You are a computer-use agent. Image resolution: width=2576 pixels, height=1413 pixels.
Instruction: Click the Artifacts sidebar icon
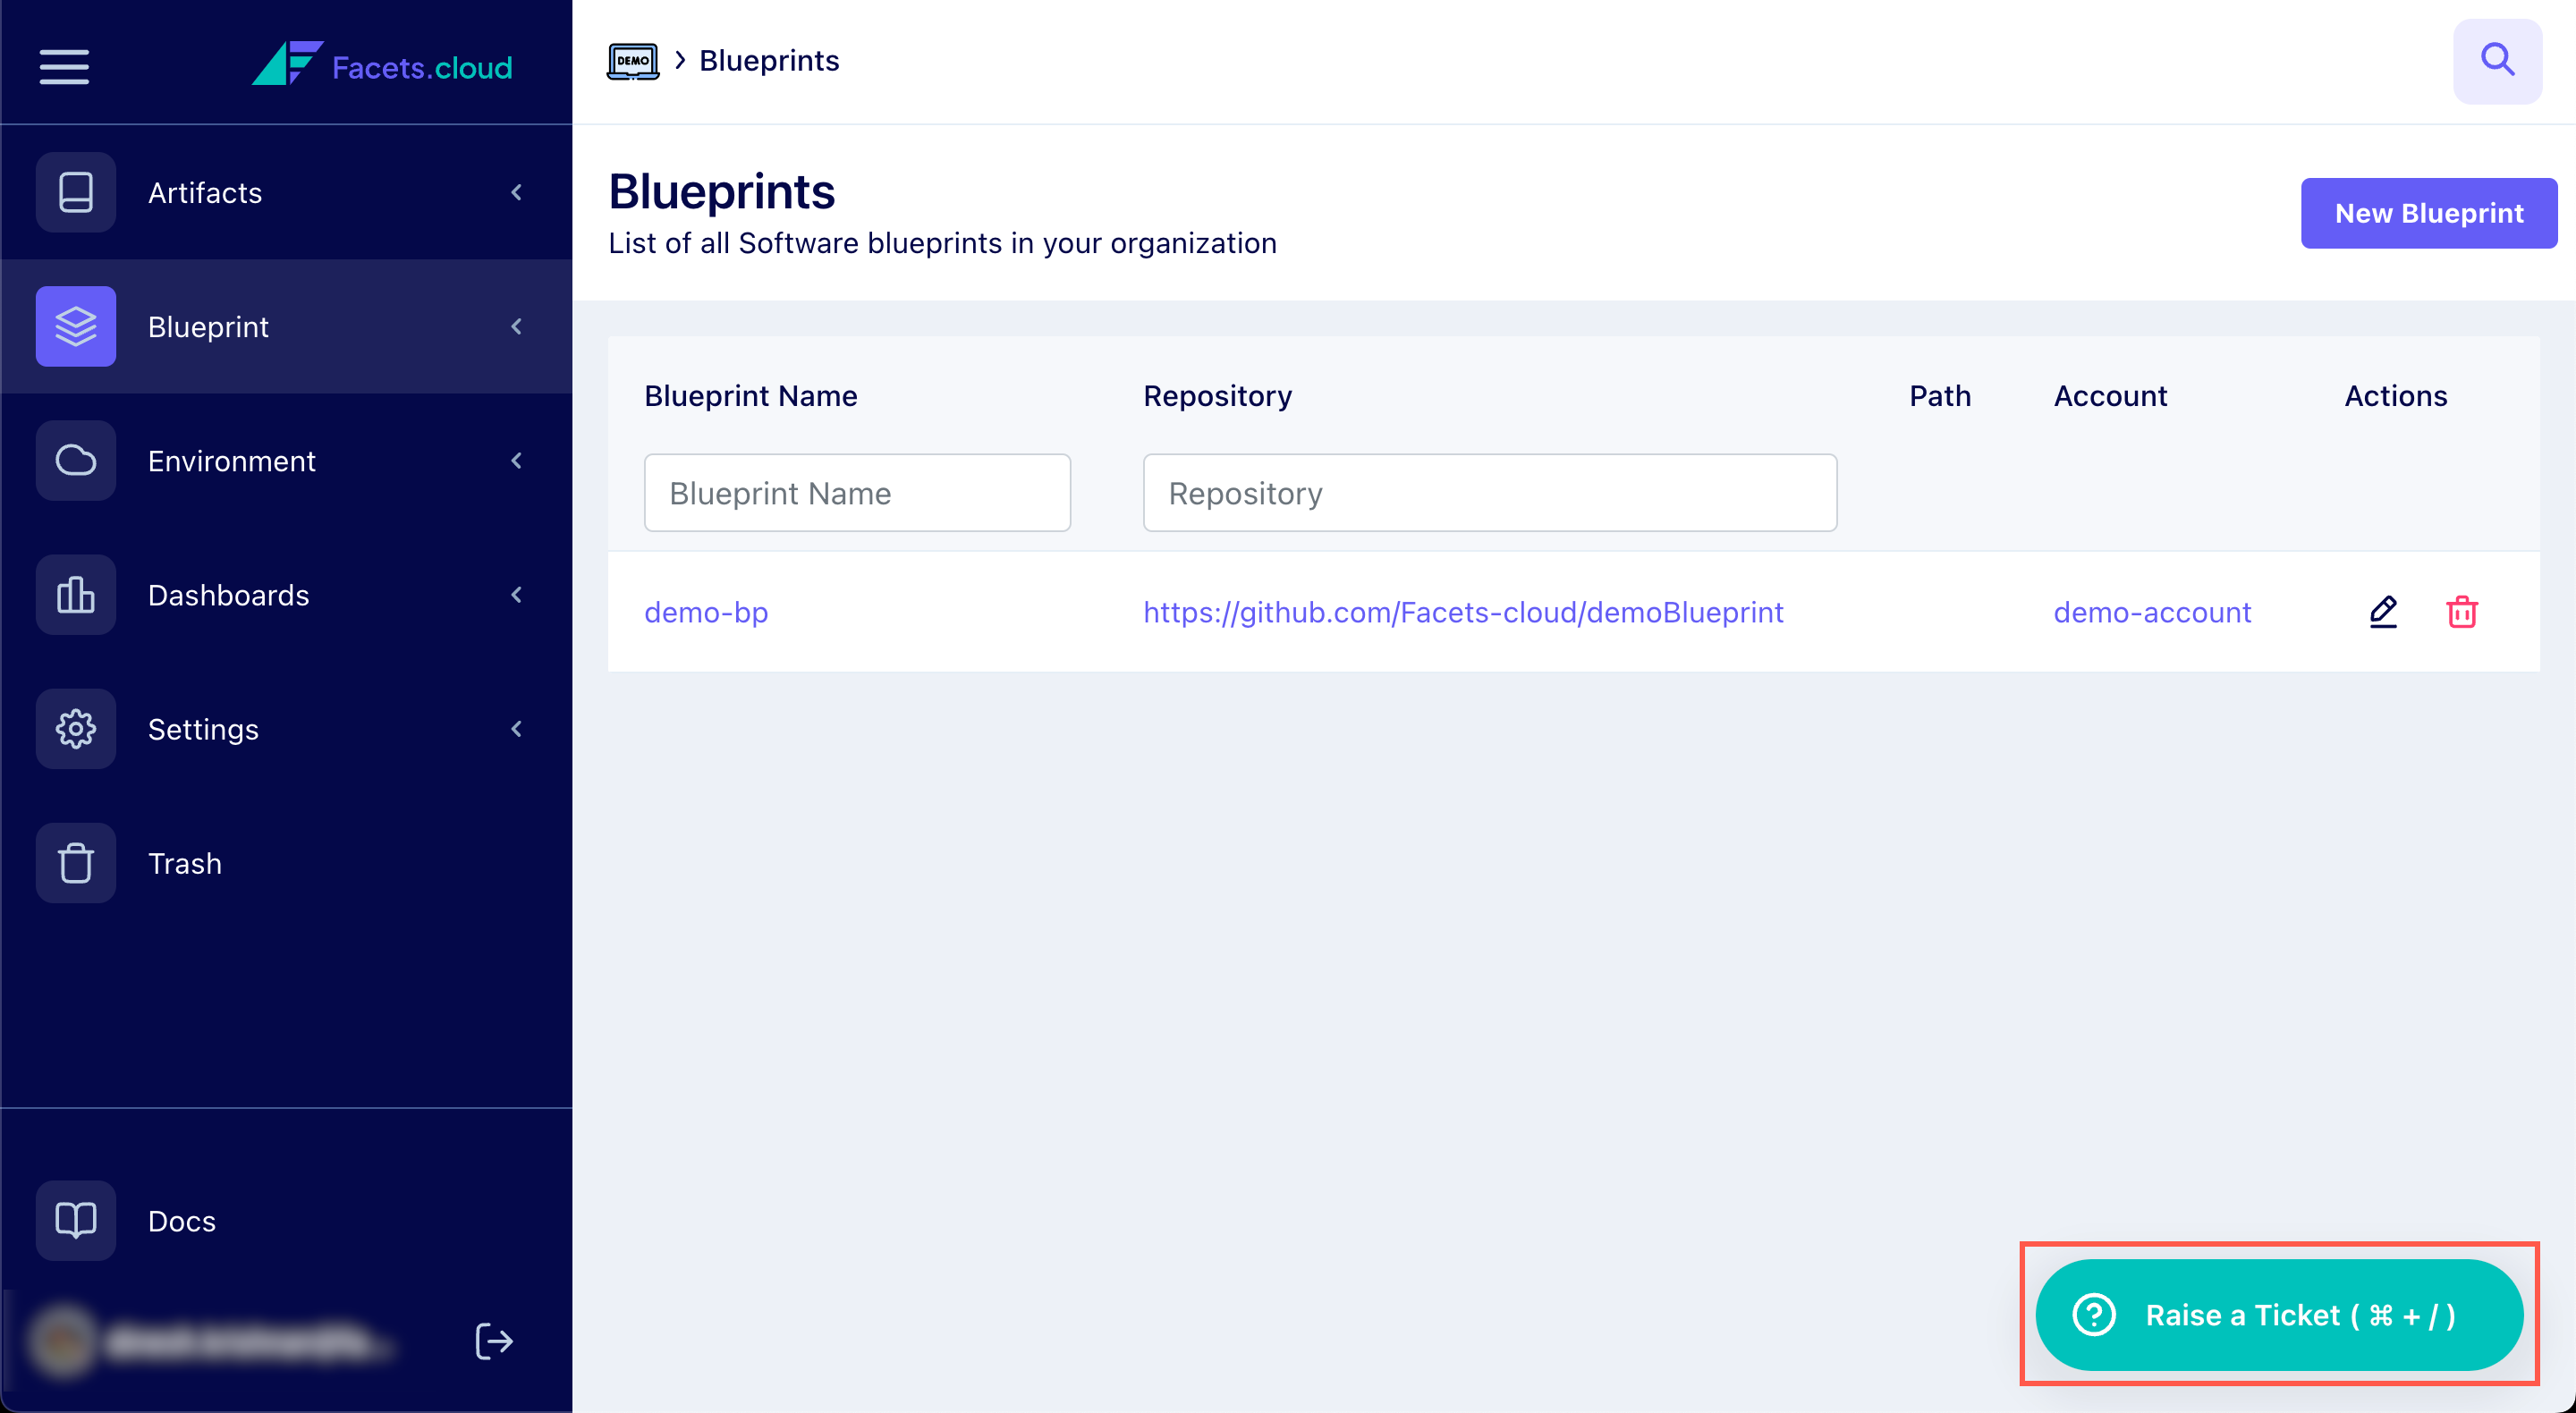pyautogui.click(x=76, y=192)
